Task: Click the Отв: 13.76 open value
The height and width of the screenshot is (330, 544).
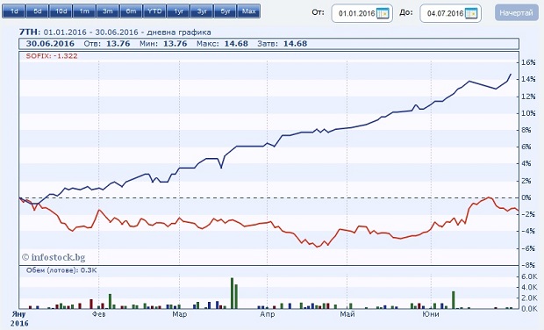Action: (107, 44)
